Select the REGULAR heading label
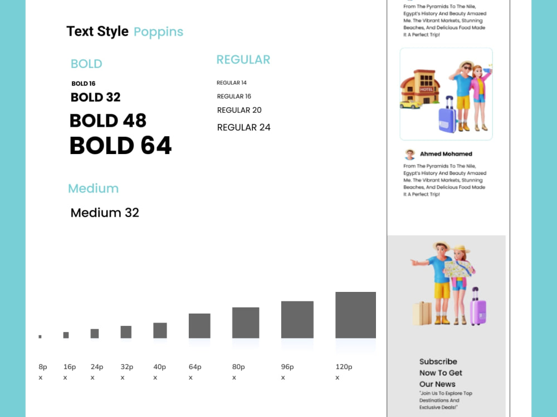 point(243,59)
